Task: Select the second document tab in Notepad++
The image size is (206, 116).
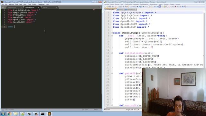Action: pyautogui.click(x=121, y=10)
